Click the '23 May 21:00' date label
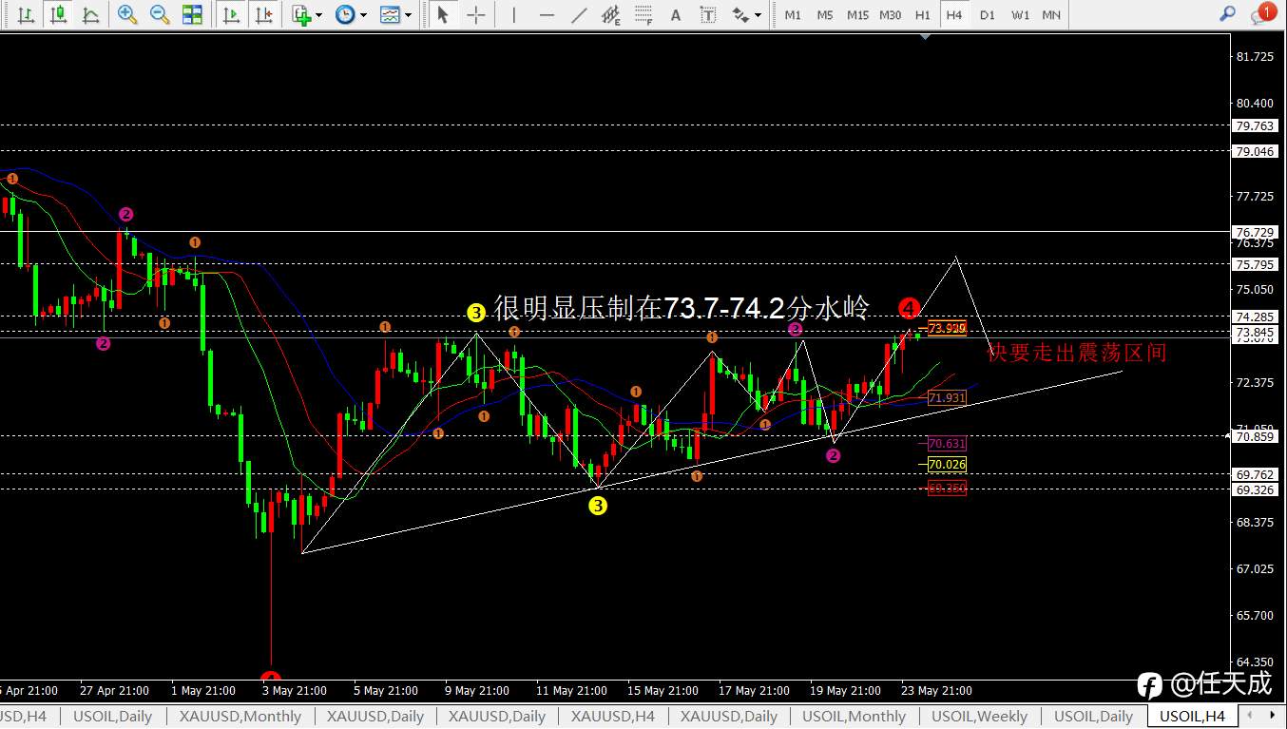This screenshot has height=729, width=1287. (936, 691)
